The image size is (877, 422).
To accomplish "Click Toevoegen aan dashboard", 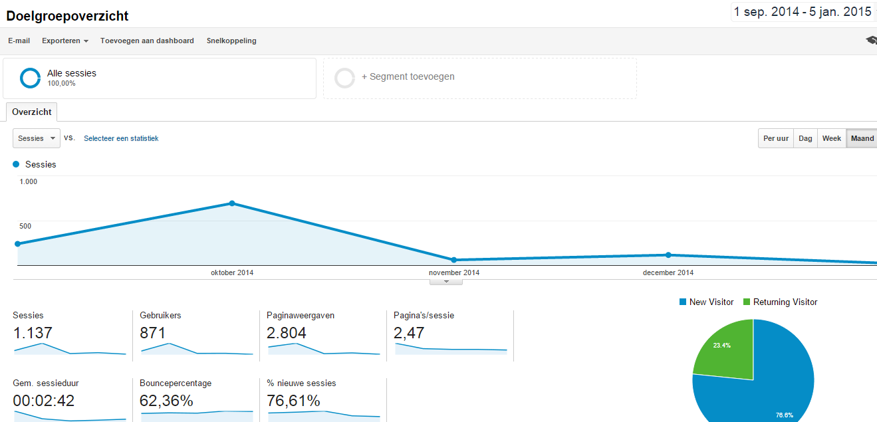I will 147,41.
